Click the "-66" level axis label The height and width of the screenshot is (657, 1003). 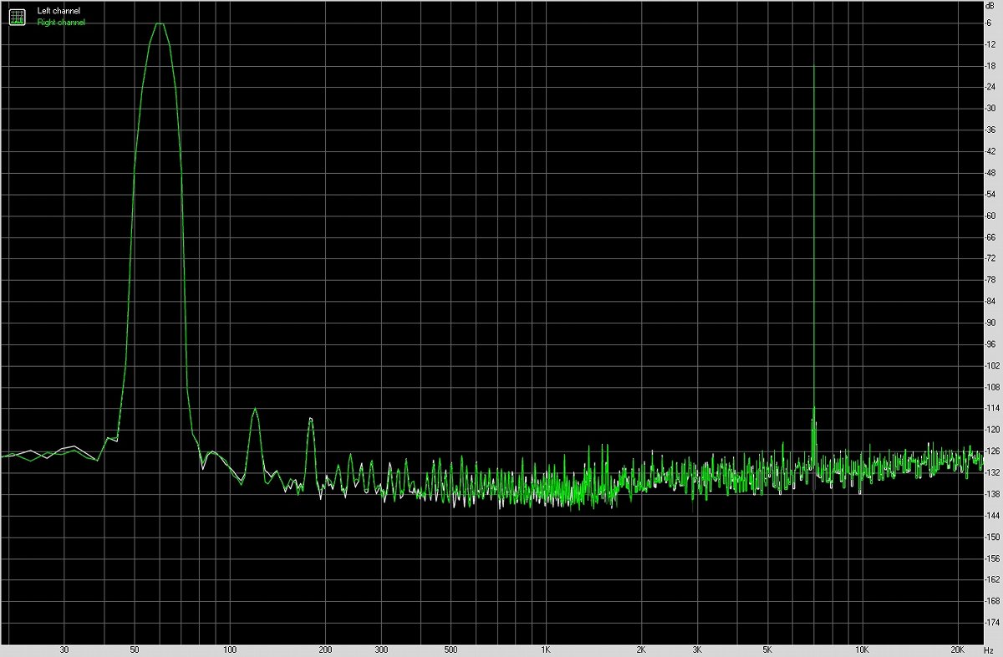click(x=990, y=237)
